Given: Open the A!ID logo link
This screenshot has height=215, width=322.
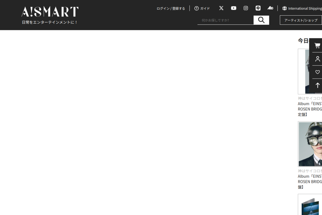Looking at the screenshot, I should point(270,8).
